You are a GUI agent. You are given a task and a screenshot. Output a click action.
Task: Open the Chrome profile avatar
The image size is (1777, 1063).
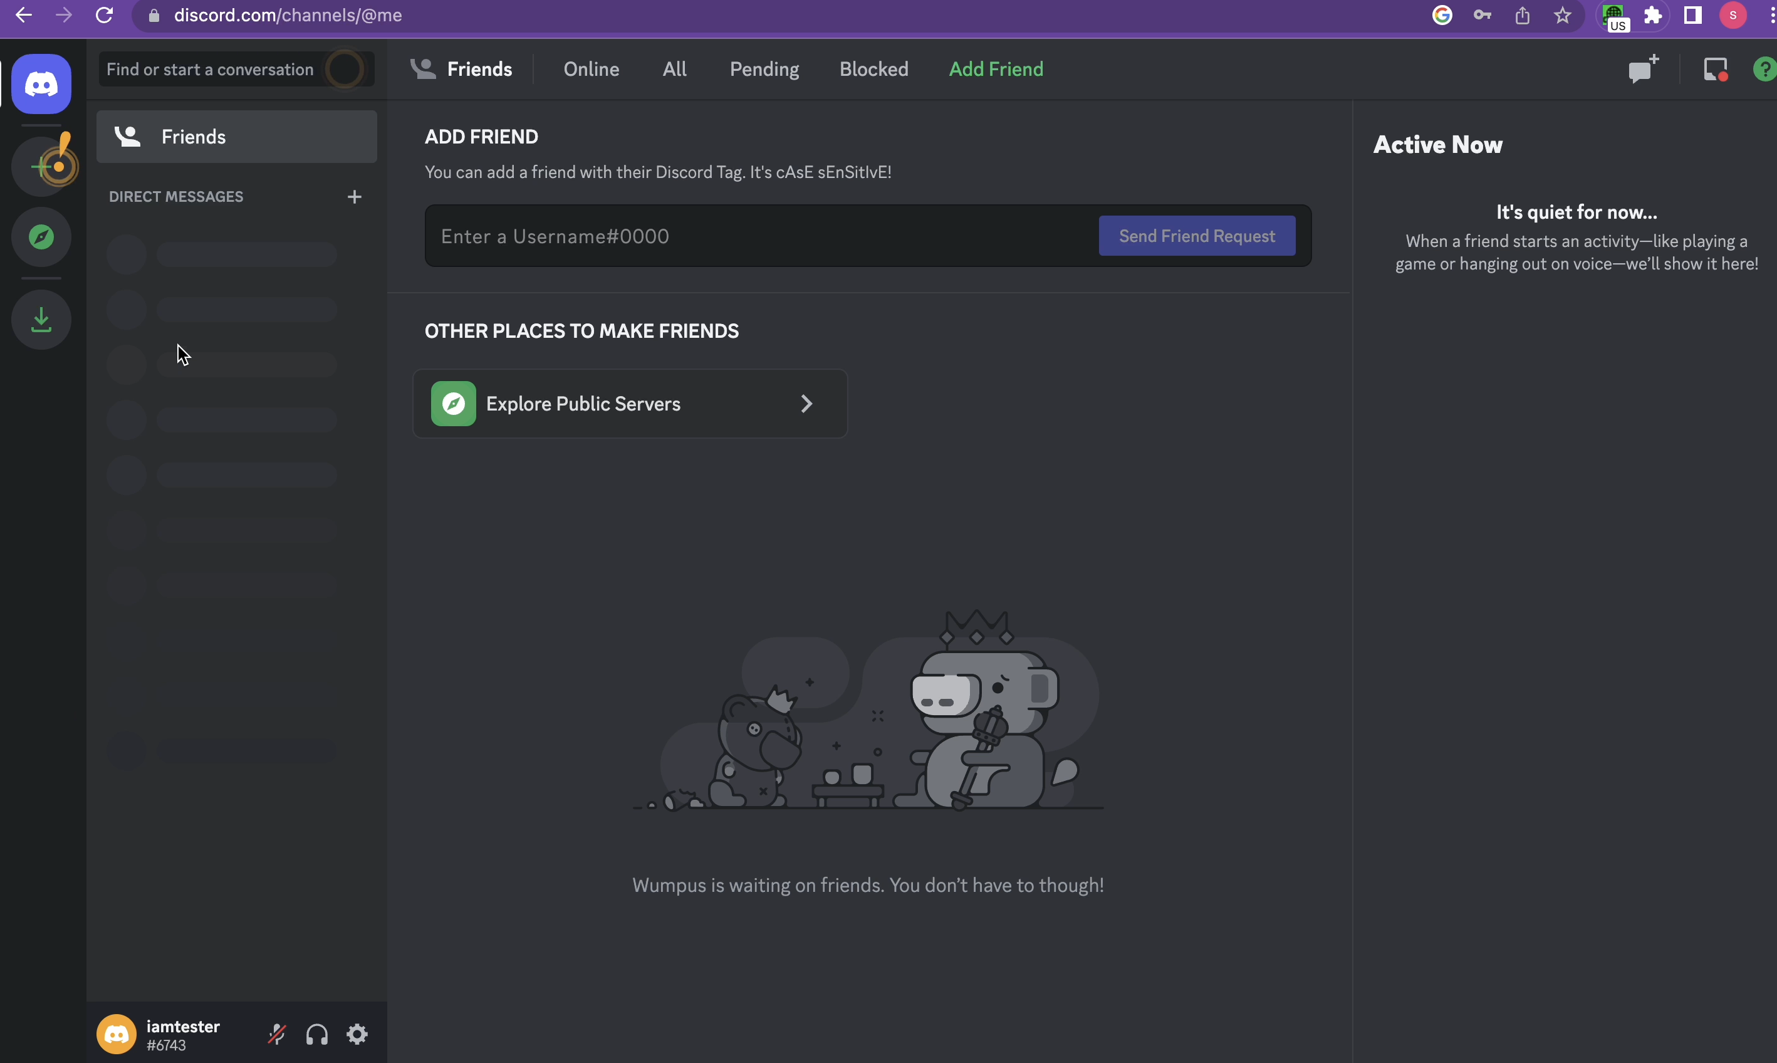(1733, 15)
